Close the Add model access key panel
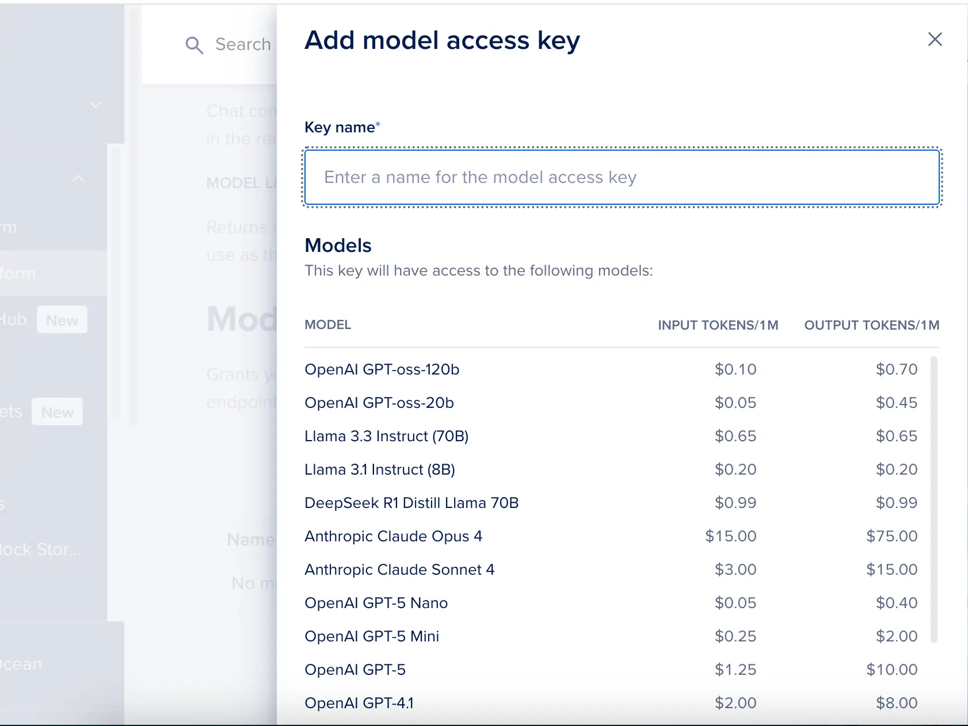Viewport: 968px width, 726px height. pos(935,39)
